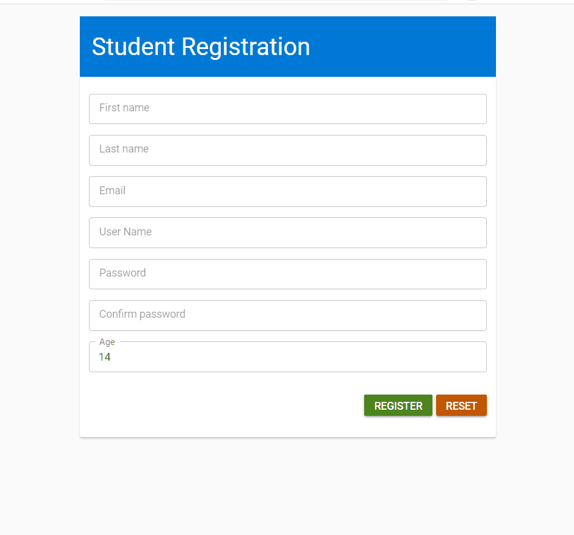Click the blue header bar background
Image resolution: width=574 pixels, height=535 pixels.
411,47
